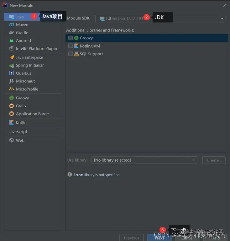Select the Java folder icon in sidebar

(12, 17)
